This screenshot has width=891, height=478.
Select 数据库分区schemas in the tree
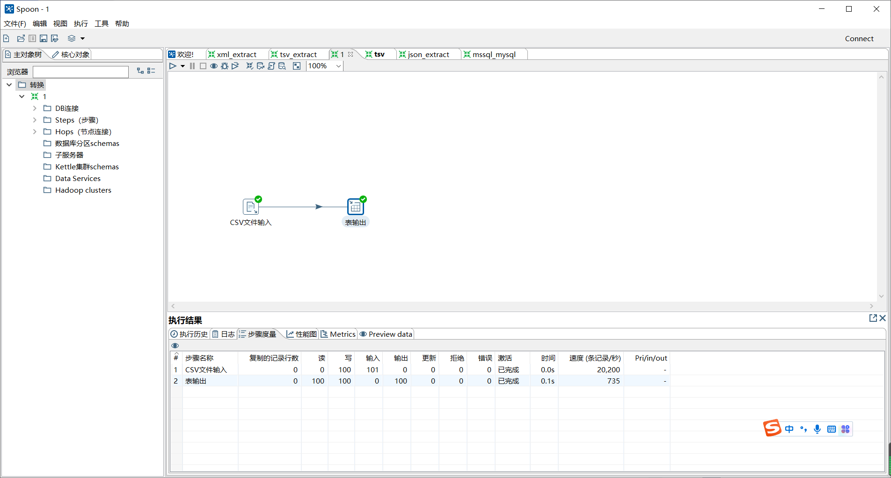(x=87, y=143)
